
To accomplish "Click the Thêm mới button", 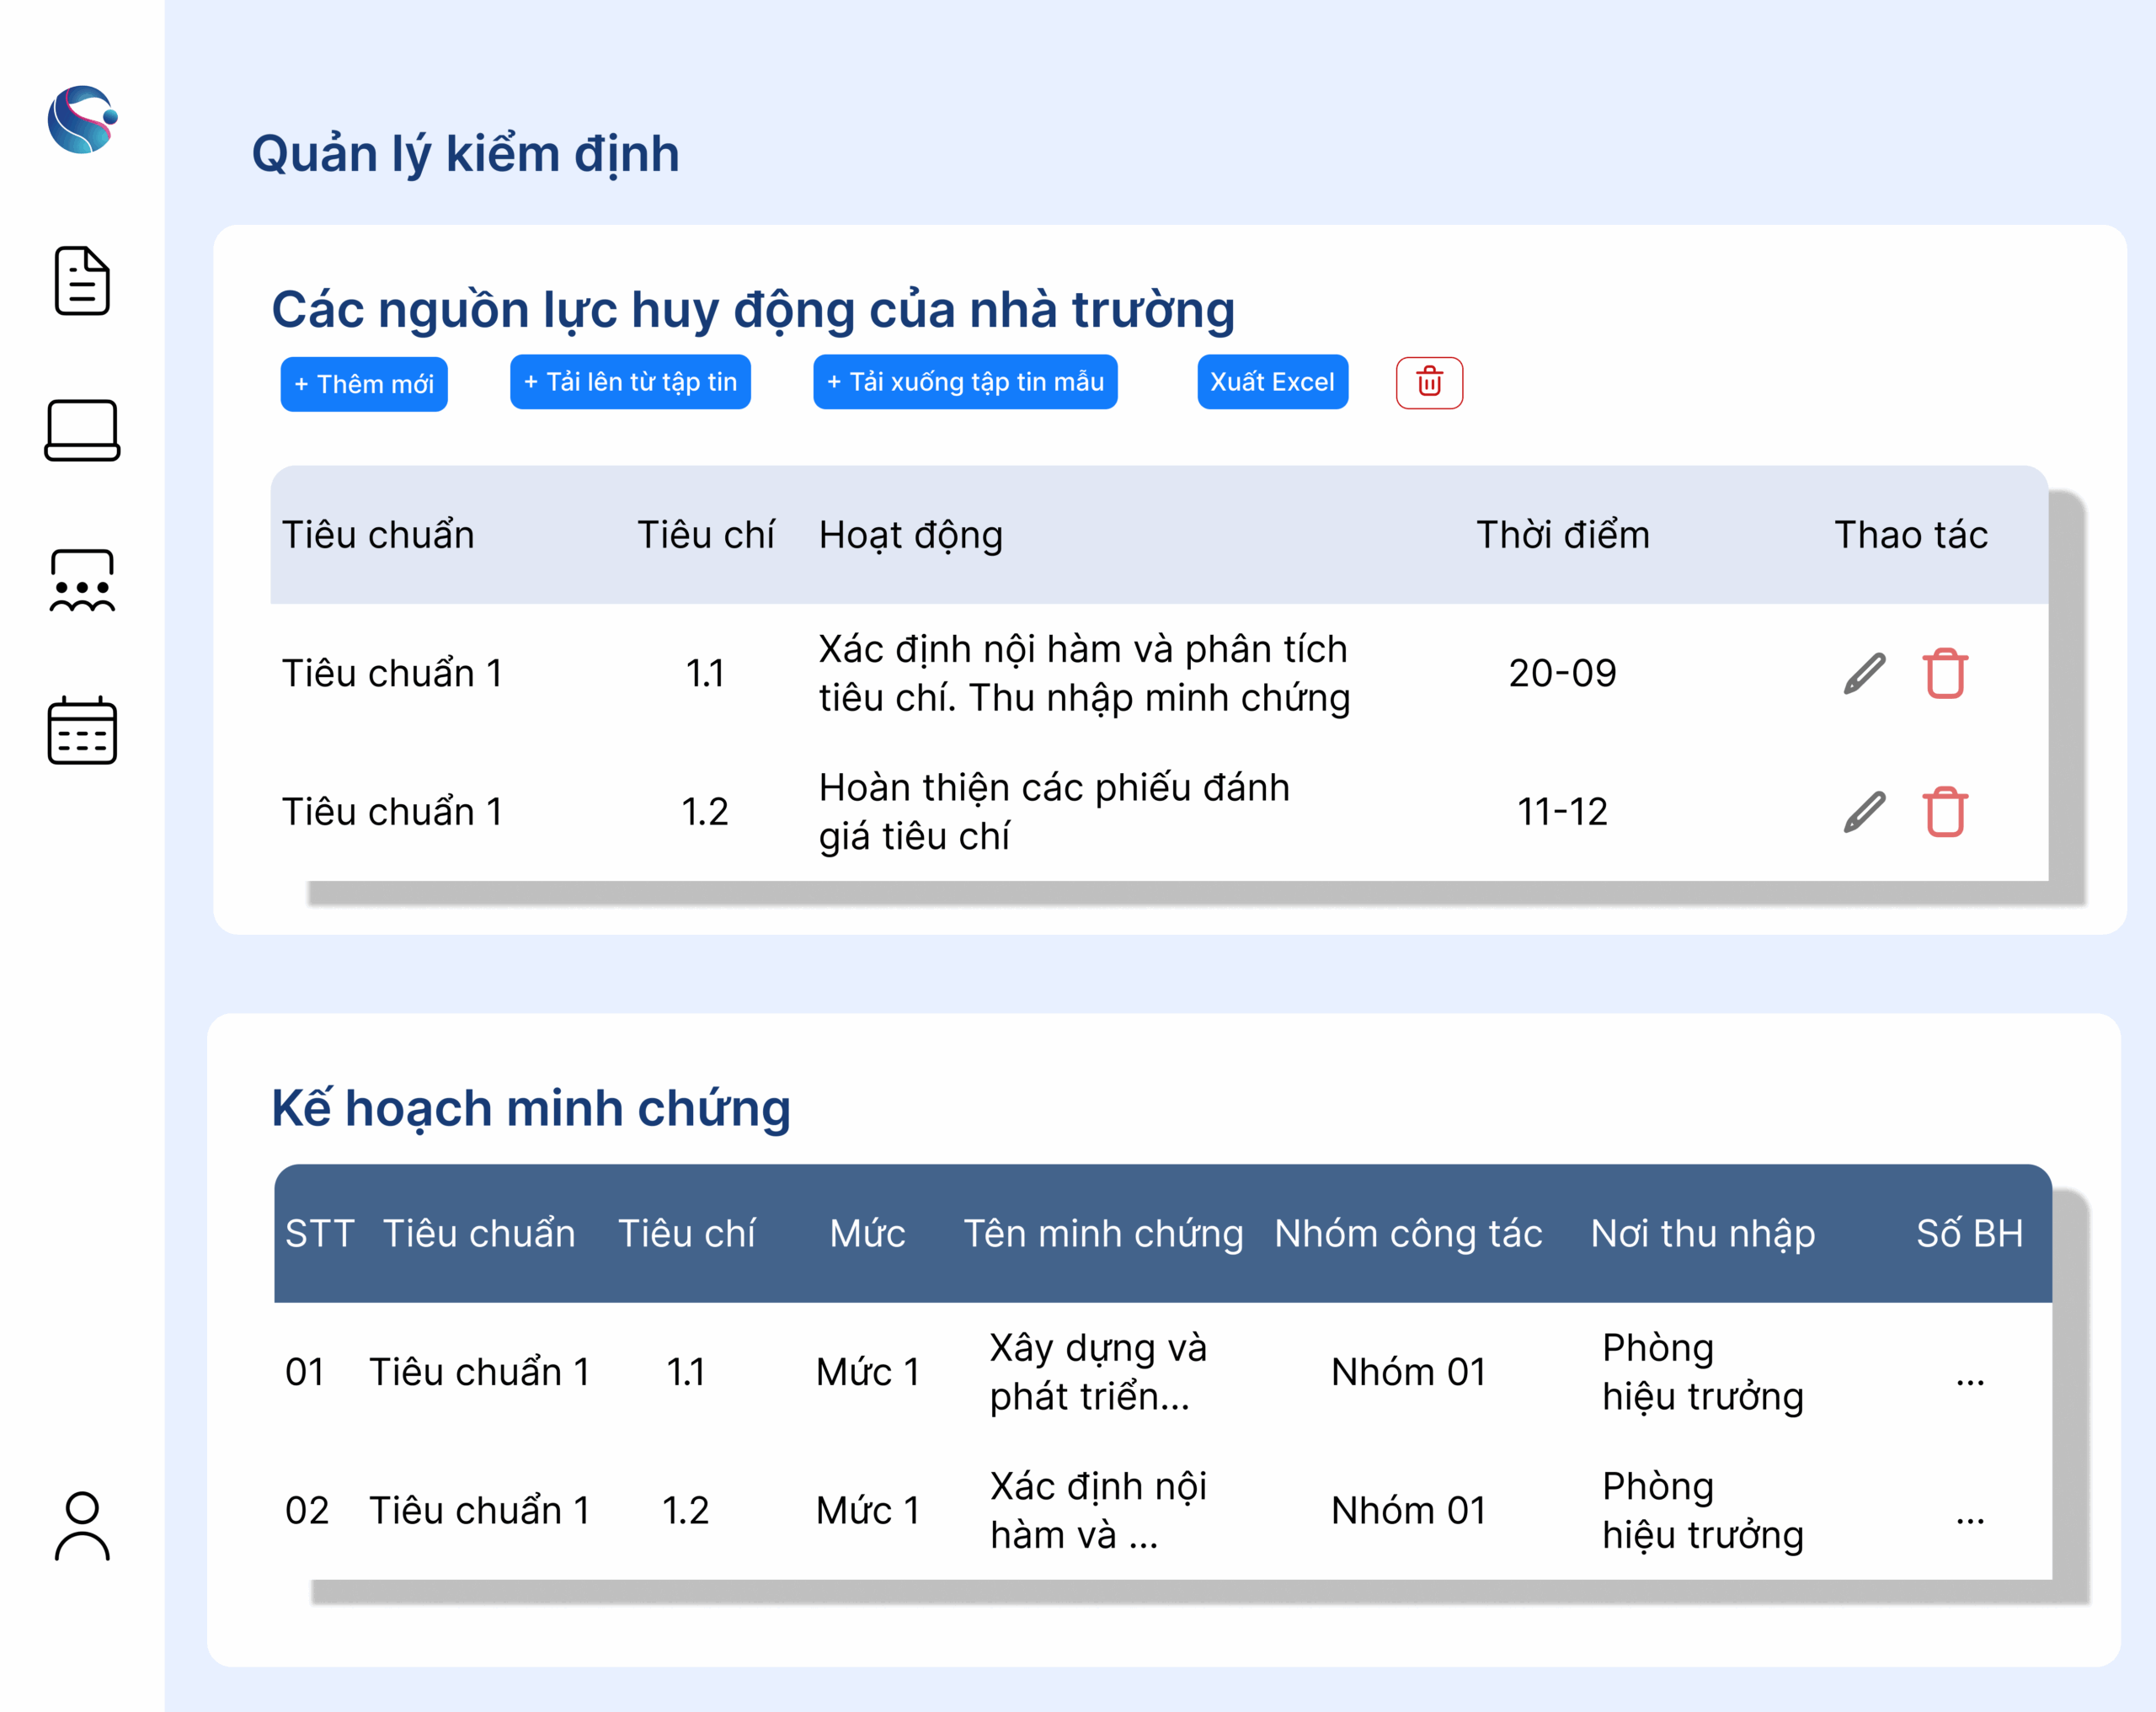I will coord(364,384).
